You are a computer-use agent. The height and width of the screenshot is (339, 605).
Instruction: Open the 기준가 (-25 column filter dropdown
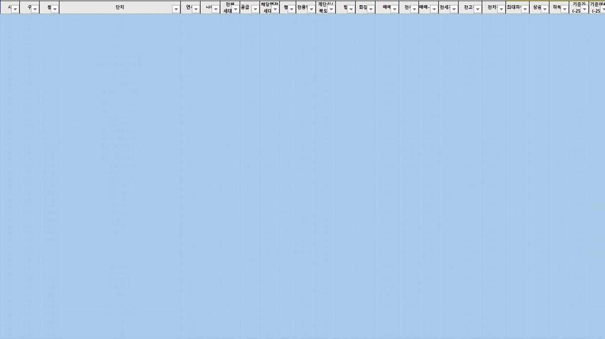(584, 9)
